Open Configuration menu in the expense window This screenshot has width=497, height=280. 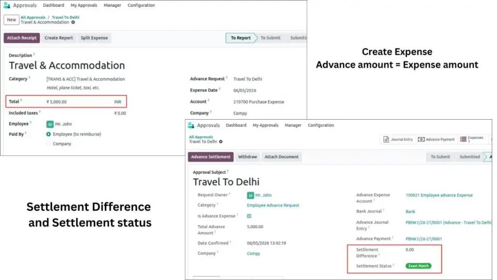[141, 5]
